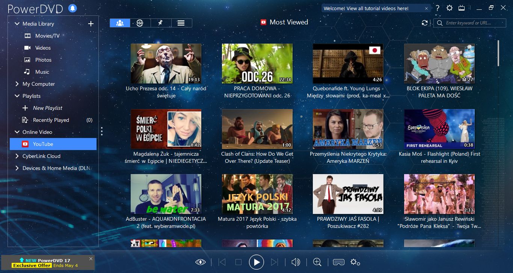Viewport: 513px width, 273px height.
Task: Open Movies/TV library
Action: coord(47,36)
